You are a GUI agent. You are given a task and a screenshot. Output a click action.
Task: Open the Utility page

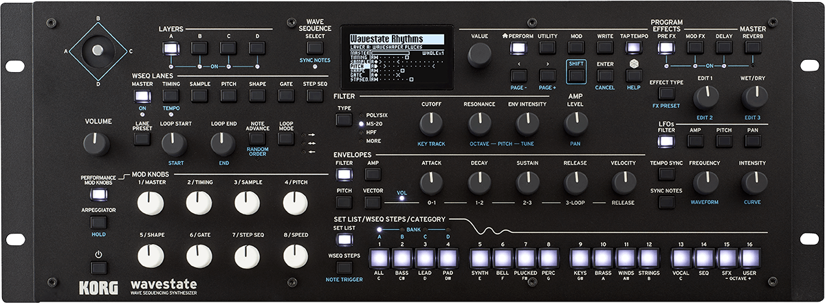click(x=547, y=47)
